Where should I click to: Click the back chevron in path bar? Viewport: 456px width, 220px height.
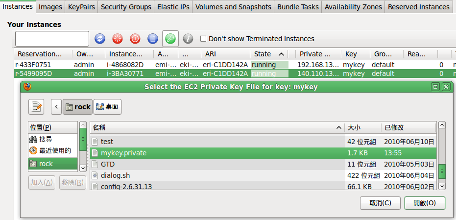[56, 107]
